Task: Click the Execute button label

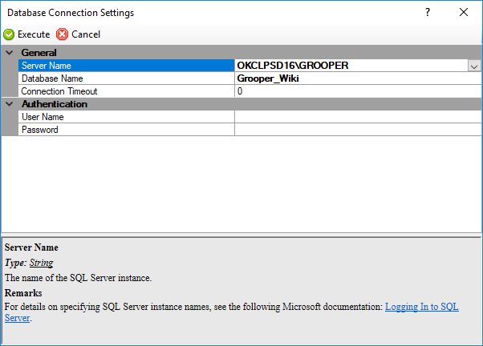Action: point(34,34)
